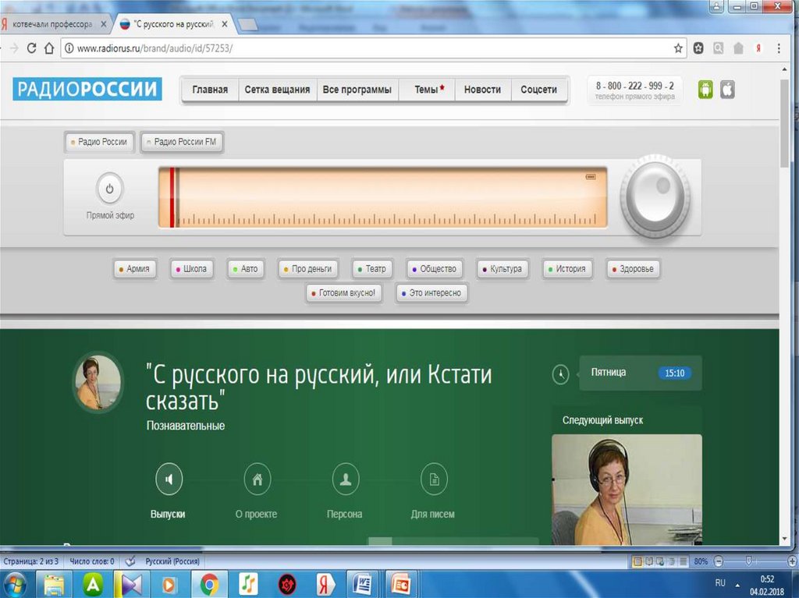Close the 'С русского на русский' tab
799x598 pixels.
[224, 24]
